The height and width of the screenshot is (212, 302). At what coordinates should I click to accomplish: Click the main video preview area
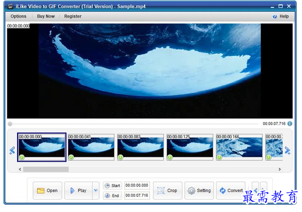click(150, 71)
